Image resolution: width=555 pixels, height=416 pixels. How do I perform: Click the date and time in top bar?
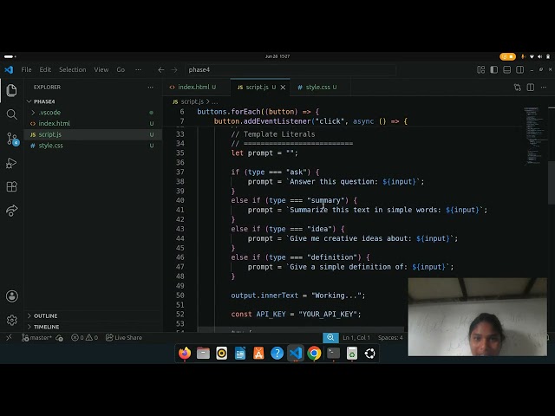(277, 56)
